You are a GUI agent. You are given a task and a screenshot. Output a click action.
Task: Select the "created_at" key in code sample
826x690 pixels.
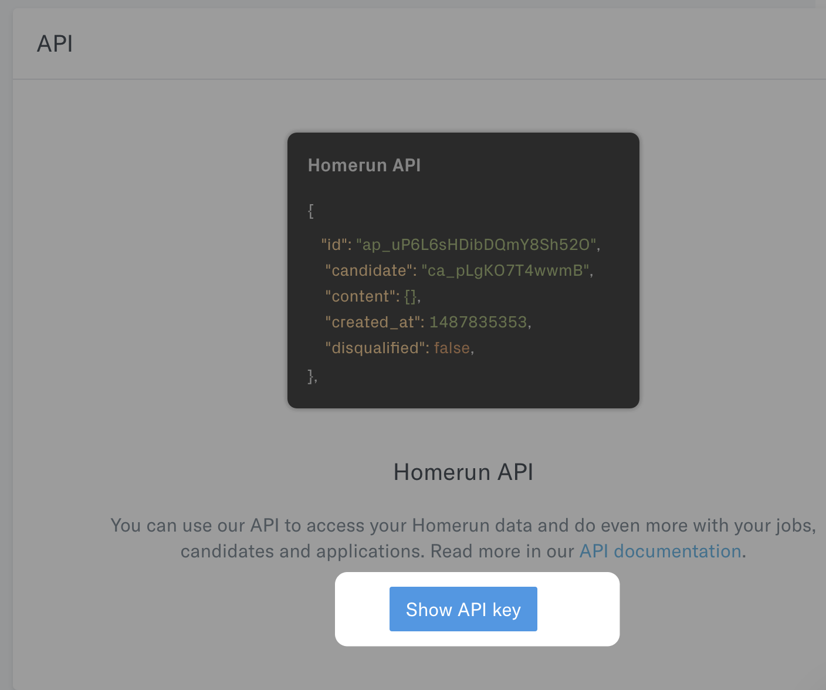[x=374, y=322]
